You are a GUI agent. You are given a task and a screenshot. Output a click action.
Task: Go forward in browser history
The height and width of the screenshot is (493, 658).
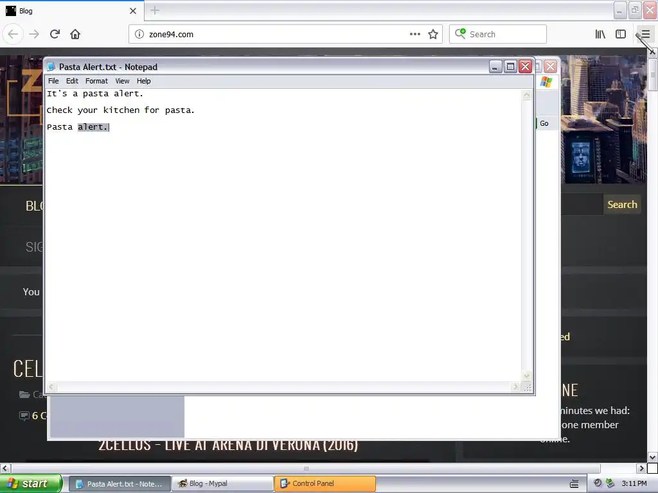34,34
